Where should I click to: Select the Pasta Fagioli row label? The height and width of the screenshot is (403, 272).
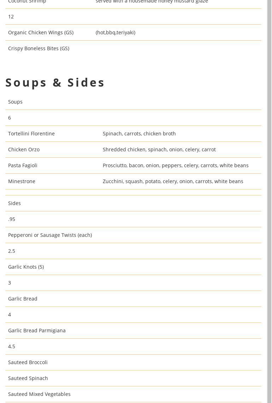[23, 165]
